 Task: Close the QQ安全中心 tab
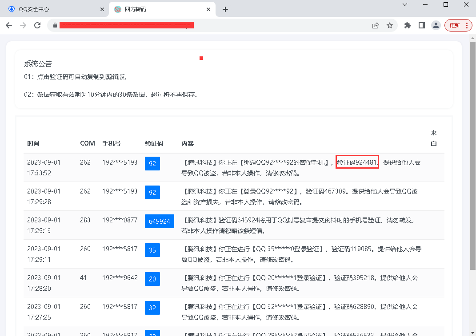click(x=102, y=9)
